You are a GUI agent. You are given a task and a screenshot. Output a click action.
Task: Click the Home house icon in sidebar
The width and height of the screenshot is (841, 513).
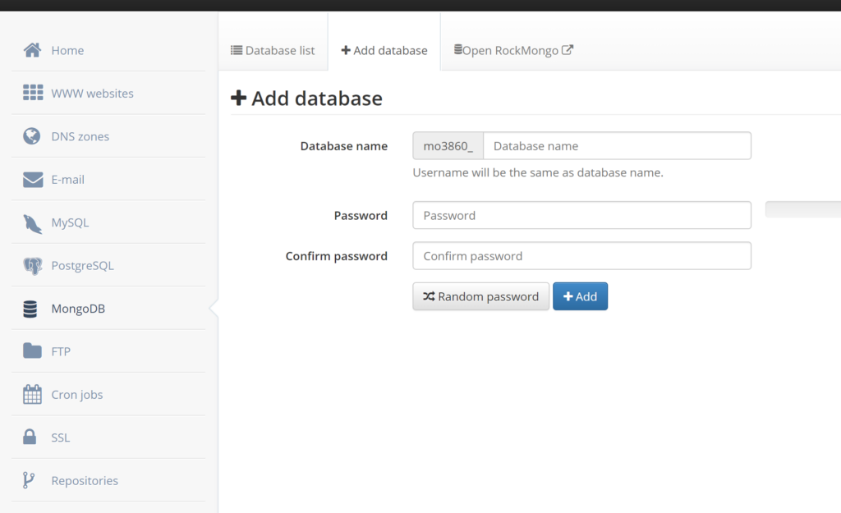(x=32, y=50)
